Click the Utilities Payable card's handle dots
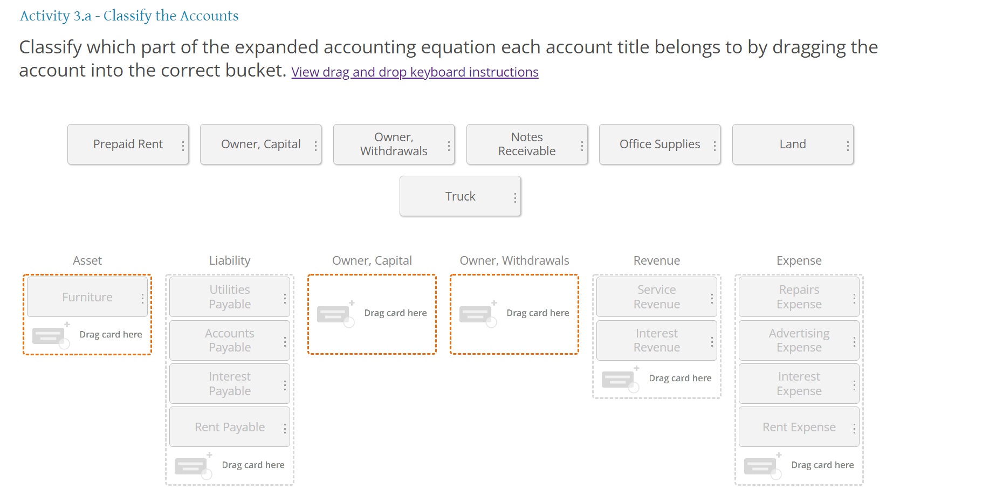This screenshot has width=1003, height=503. click(x=285, y=298)
